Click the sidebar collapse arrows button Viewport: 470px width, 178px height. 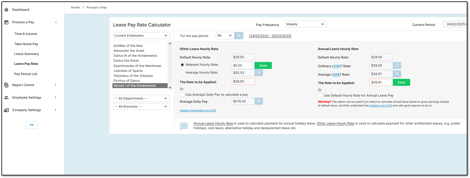pos(32,125)
